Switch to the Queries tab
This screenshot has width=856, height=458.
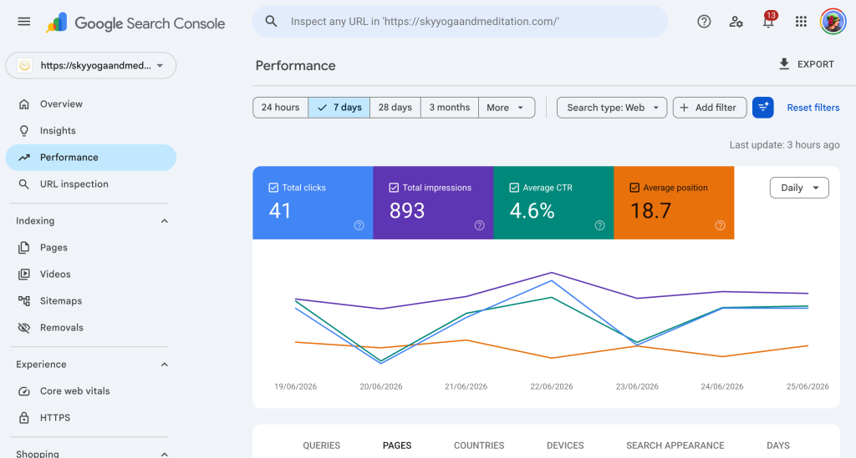point(322,445)
